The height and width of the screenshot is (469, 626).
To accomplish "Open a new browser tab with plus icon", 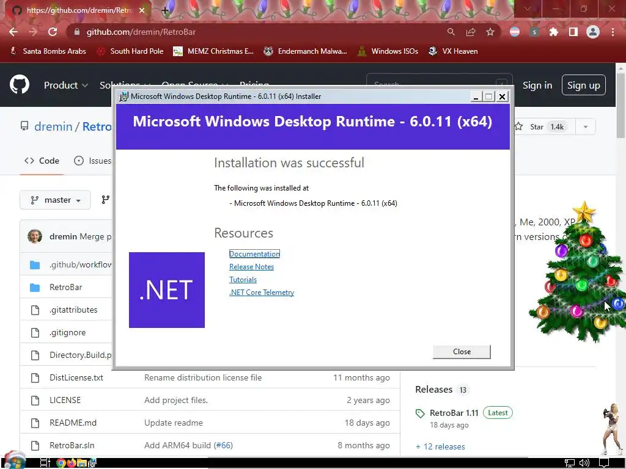I will tap(165, 10).
